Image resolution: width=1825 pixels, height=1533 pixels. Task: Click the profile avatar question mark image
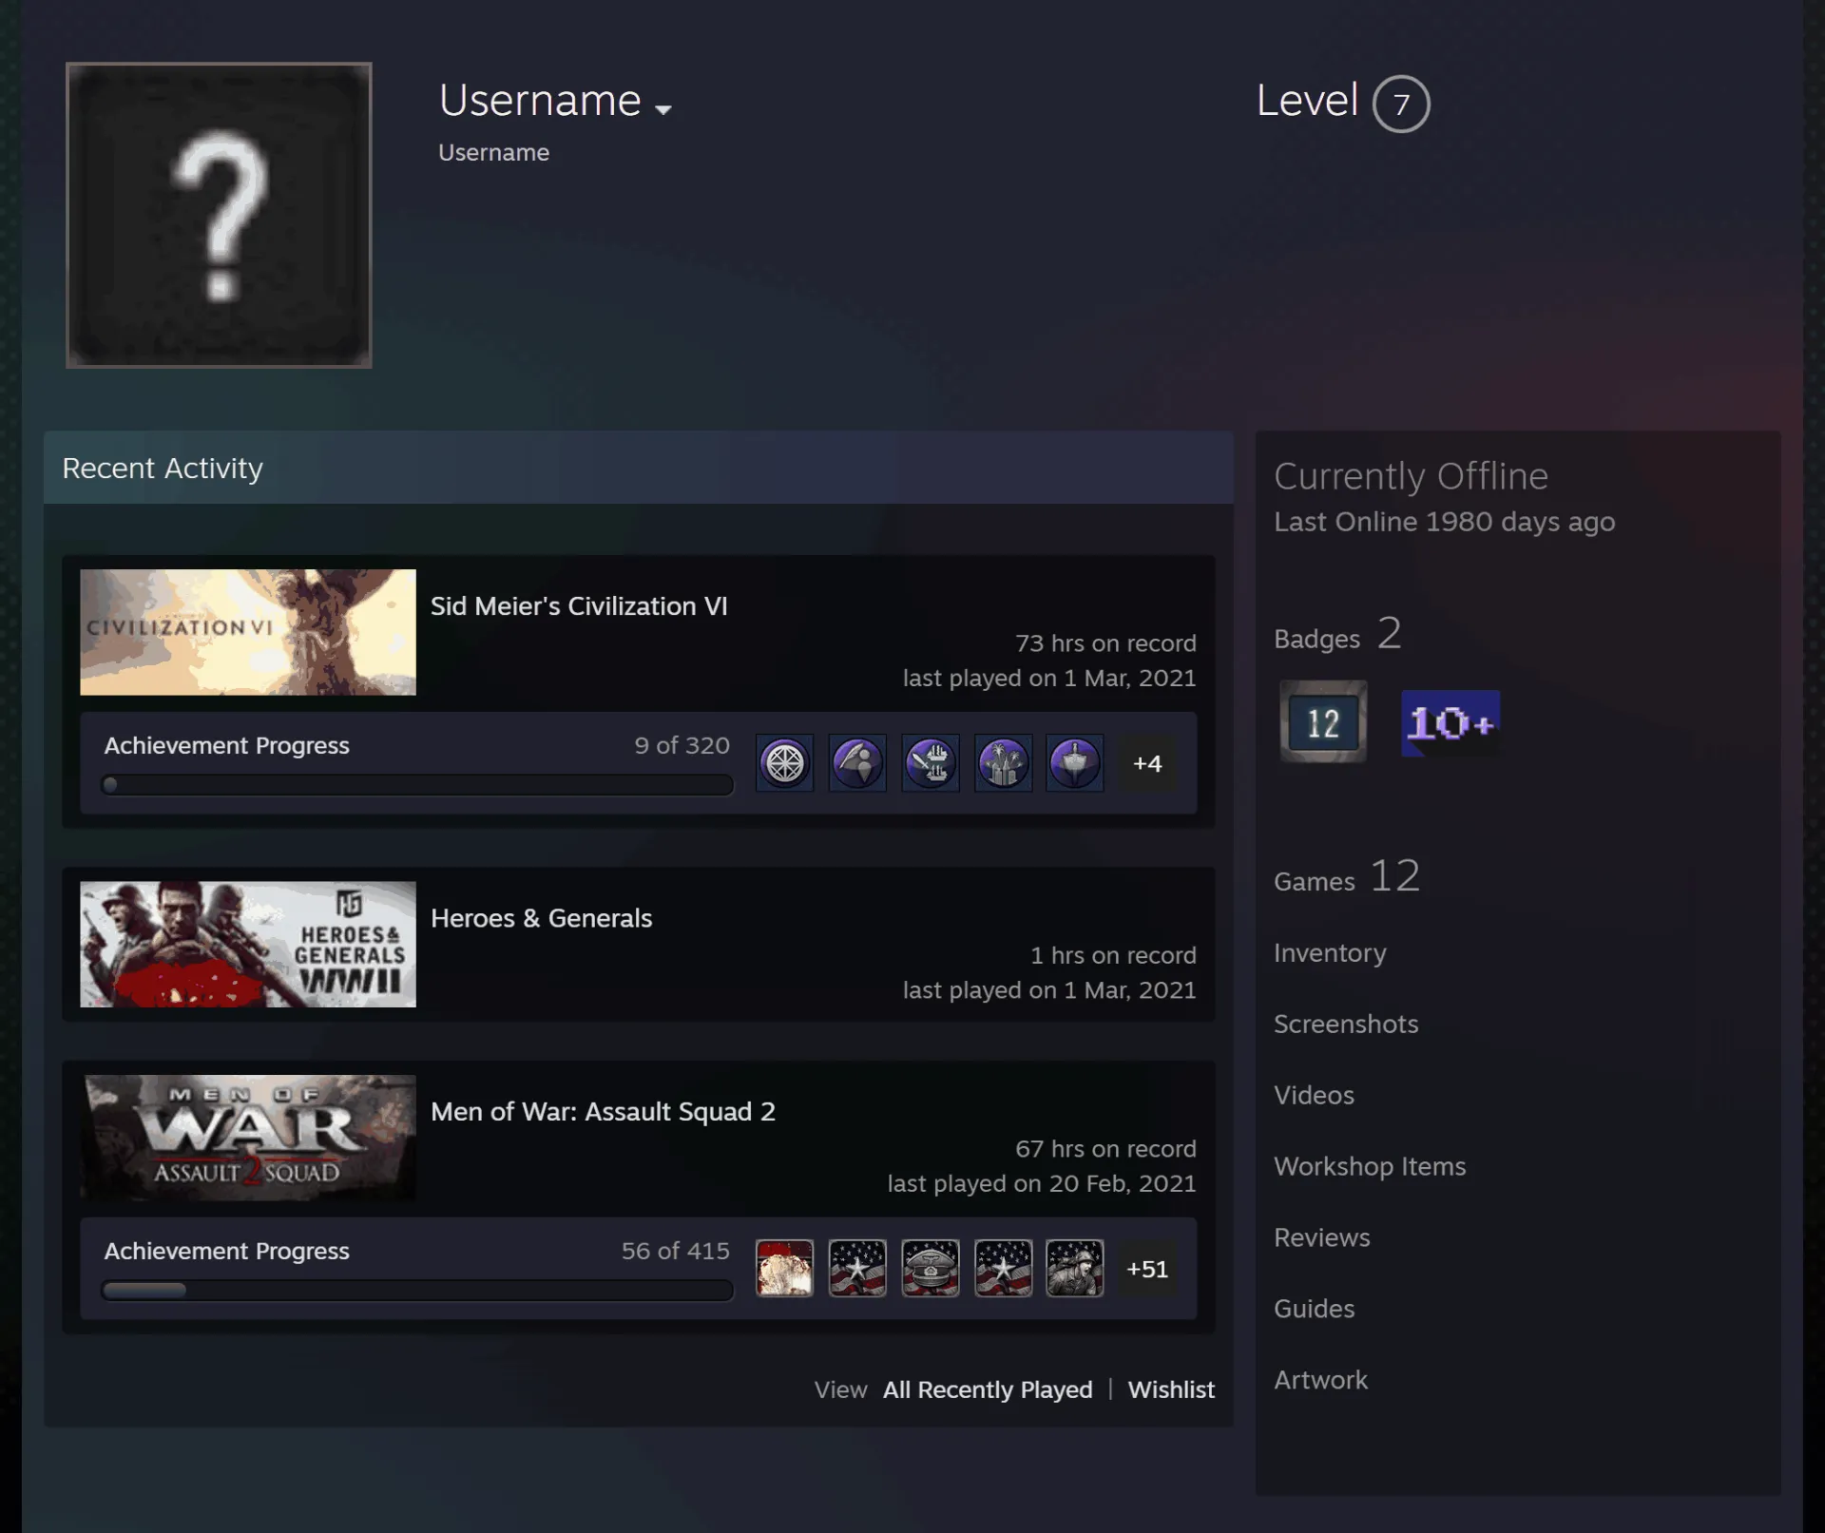[219, 215]
